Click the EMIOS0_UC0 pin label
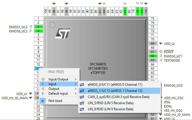This screenshot has width=192, height=120. (x=173, y=85)
